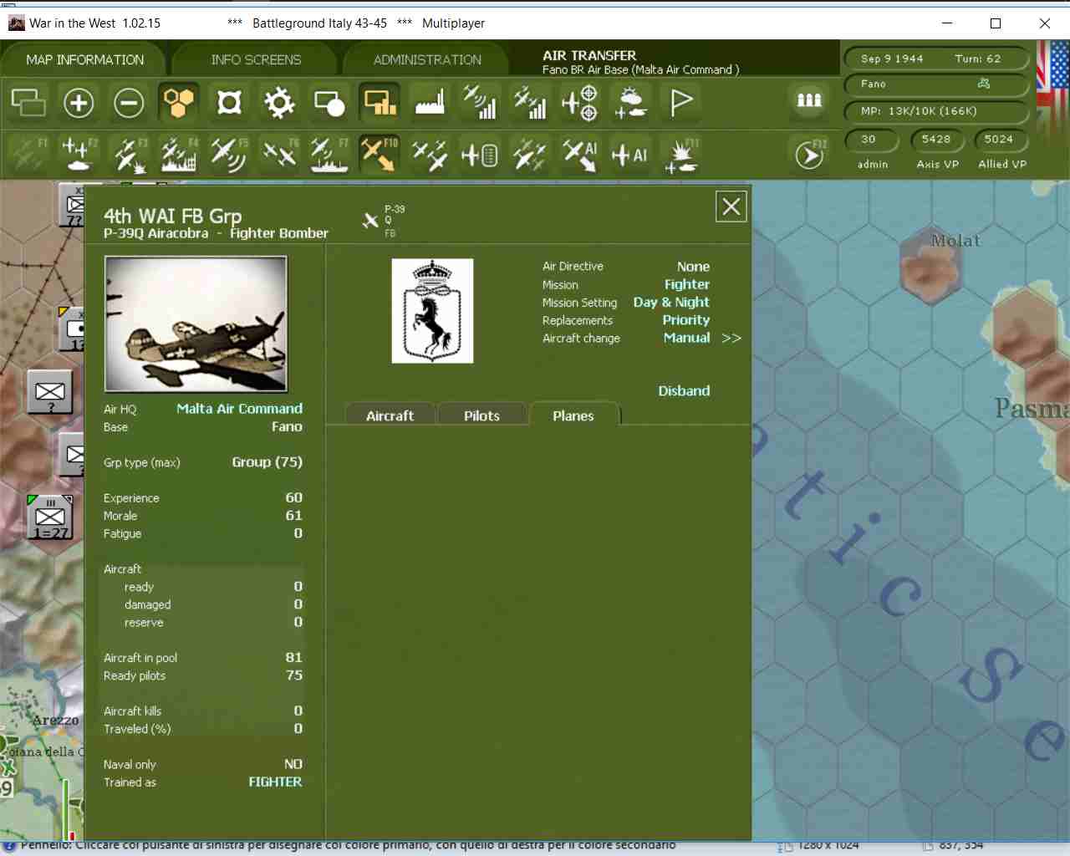Click the plane with radar bars icon

point(480,103)
